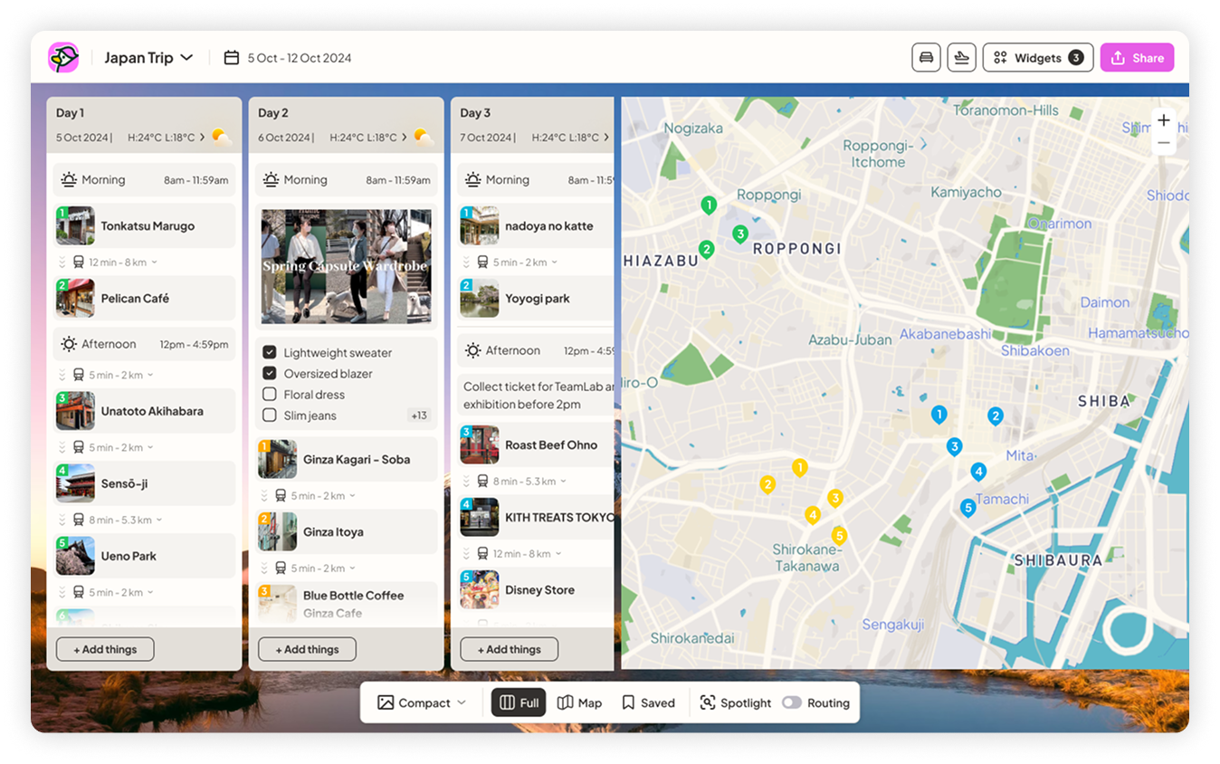
Task: Open the Yoyogi park card
Action: coord(536,299)
